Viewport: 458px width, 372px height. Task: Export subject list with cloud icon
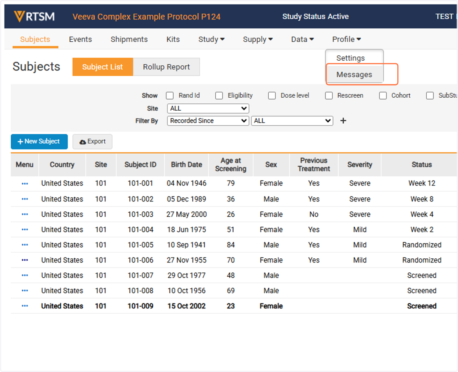pyautogui.click(x=92, y=142)
